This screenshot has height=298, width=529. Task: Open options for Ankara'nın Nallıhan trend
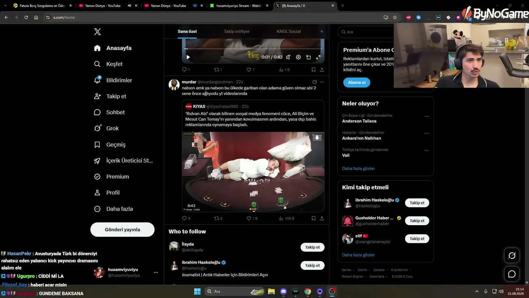coord(427,133)
